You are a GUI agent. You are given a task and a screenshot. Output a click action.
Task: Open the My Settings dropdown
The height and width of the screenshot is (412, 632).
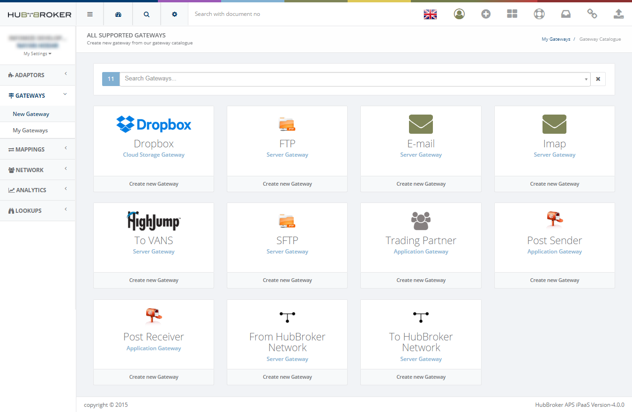(37, 54)
